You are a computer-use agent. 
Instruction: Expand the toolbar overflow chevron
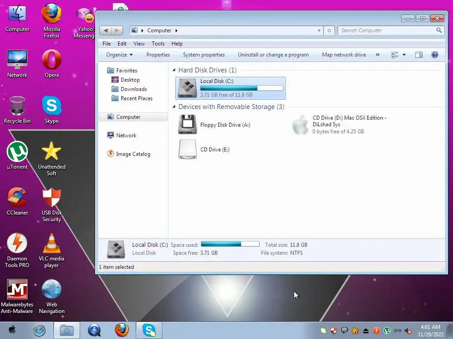[378, 55]
